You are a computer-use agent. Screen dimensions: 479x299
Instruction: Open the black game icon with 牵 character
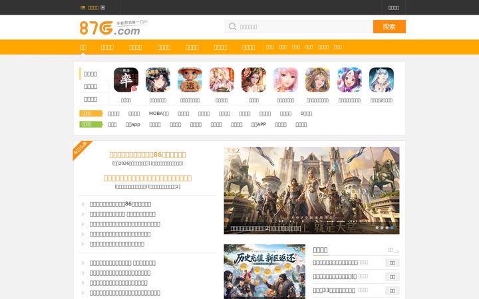click(126, 80)
